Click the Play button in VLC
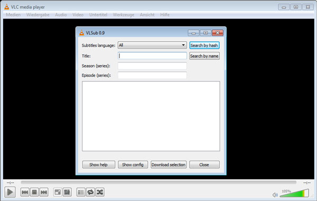The width and height of the screenshot is (317, 201). 10,192
